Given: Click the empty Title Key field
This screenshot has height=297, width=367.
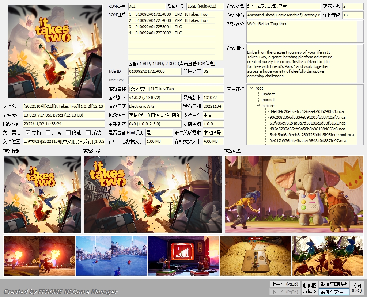Looking at the screenshot, I should click(x=176, y=80).
